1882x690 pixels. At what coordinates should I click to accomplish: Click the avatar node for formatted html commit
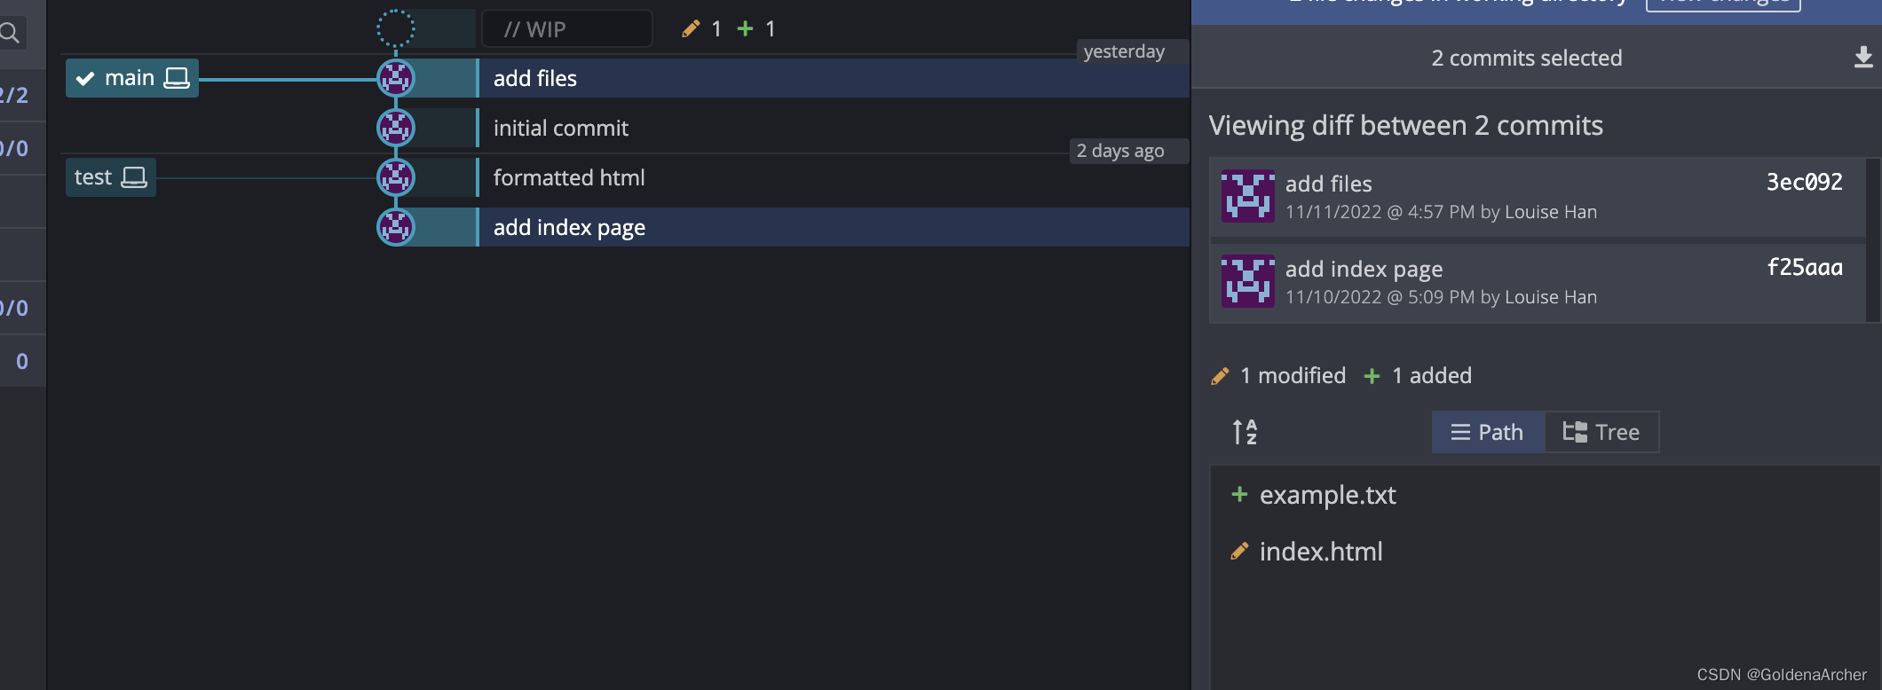tap(396, 177)
